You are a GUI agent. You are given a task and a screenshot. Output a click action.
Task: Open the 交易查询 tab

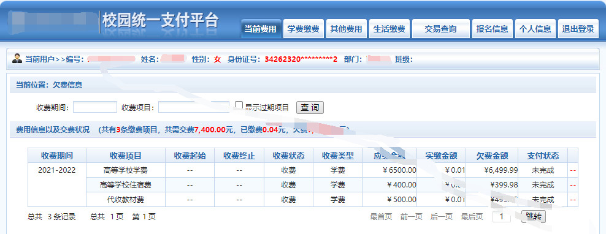click(440, 29)
